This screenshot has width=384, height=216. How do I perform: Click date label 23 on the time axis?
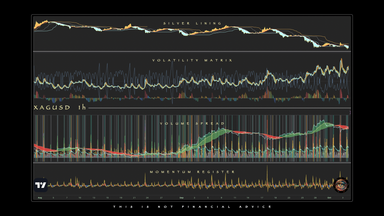coord(288,197)
